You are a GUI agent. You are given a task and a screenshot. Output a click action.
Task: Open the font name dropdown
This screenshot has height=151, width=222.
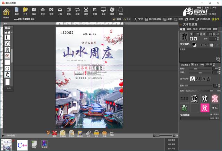(192, 65)
